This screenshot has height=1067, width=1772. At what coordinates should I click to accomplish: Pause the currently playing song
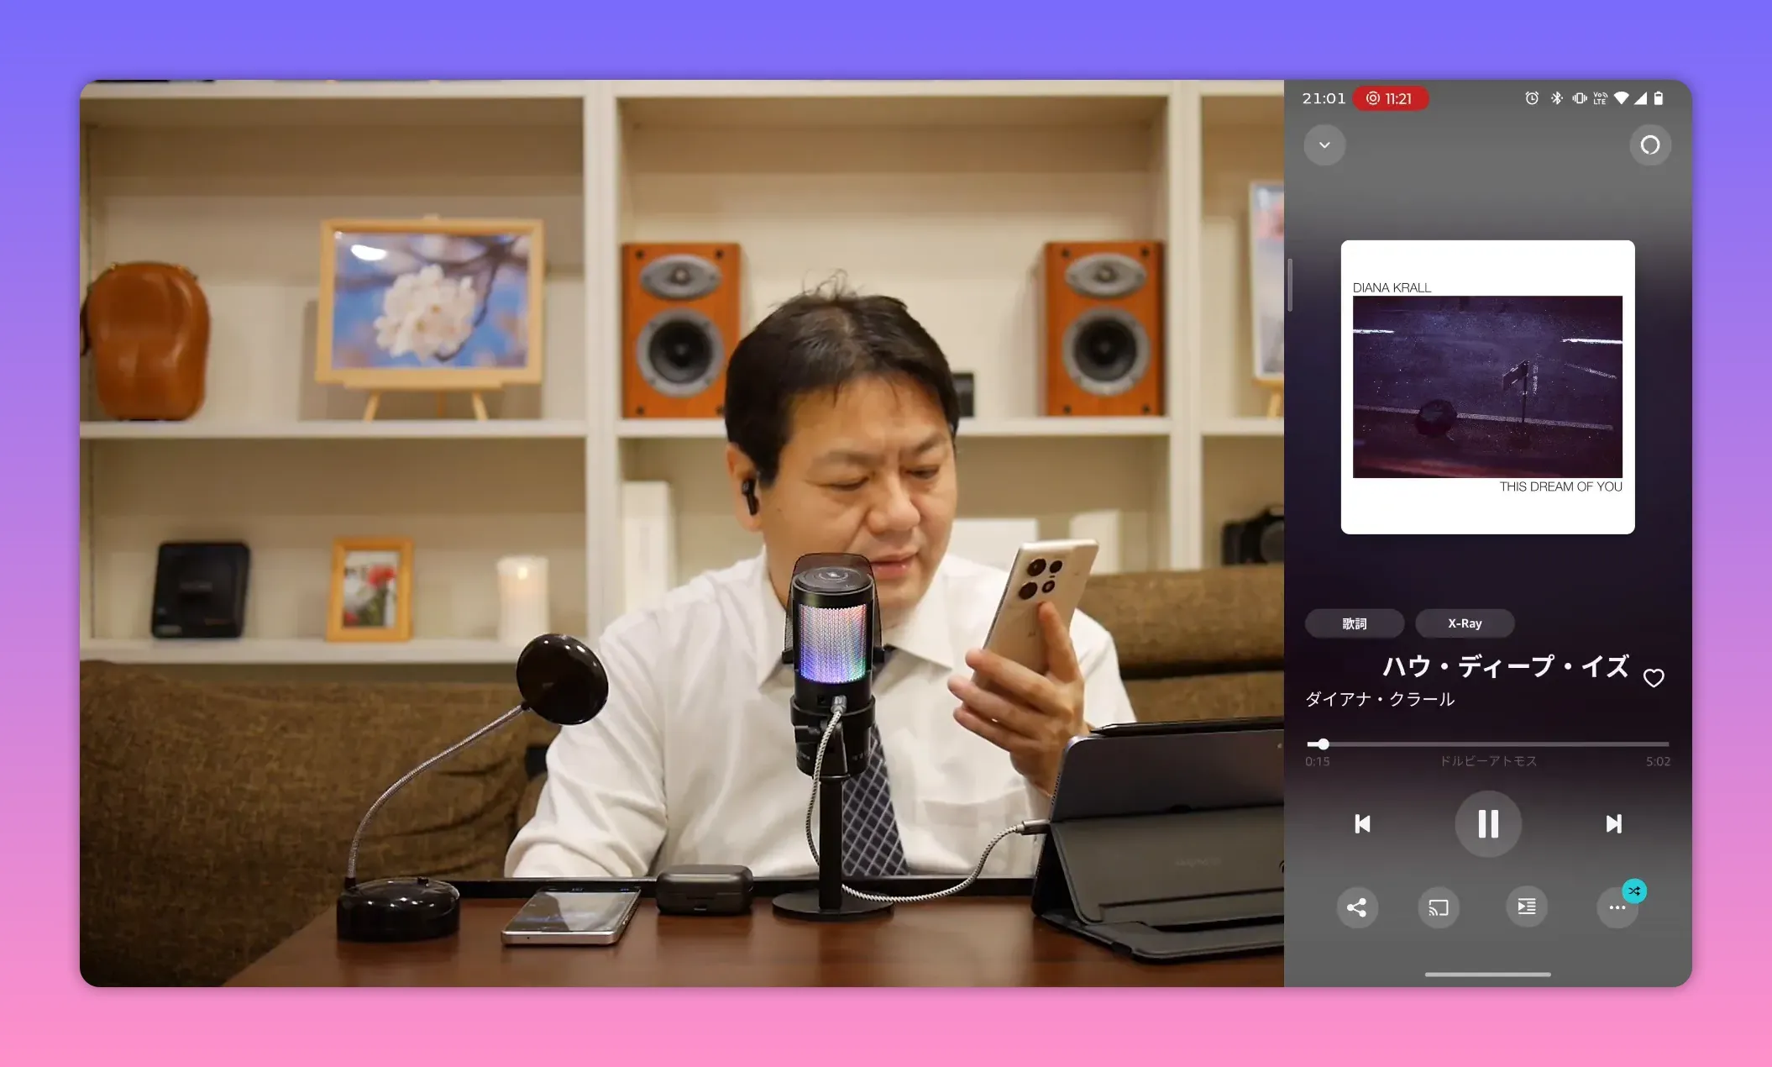(1487, 824)
